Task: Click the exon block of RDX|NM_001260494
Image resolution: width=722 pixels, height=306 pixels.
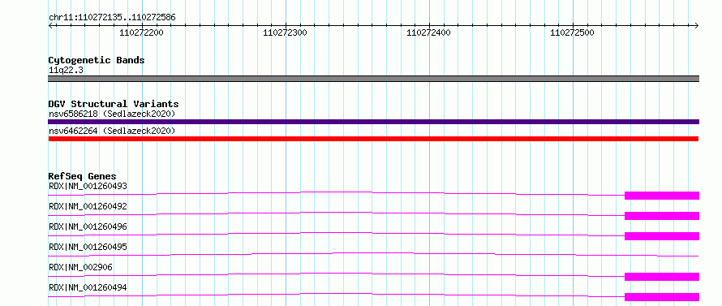Action: pos(662,297)
